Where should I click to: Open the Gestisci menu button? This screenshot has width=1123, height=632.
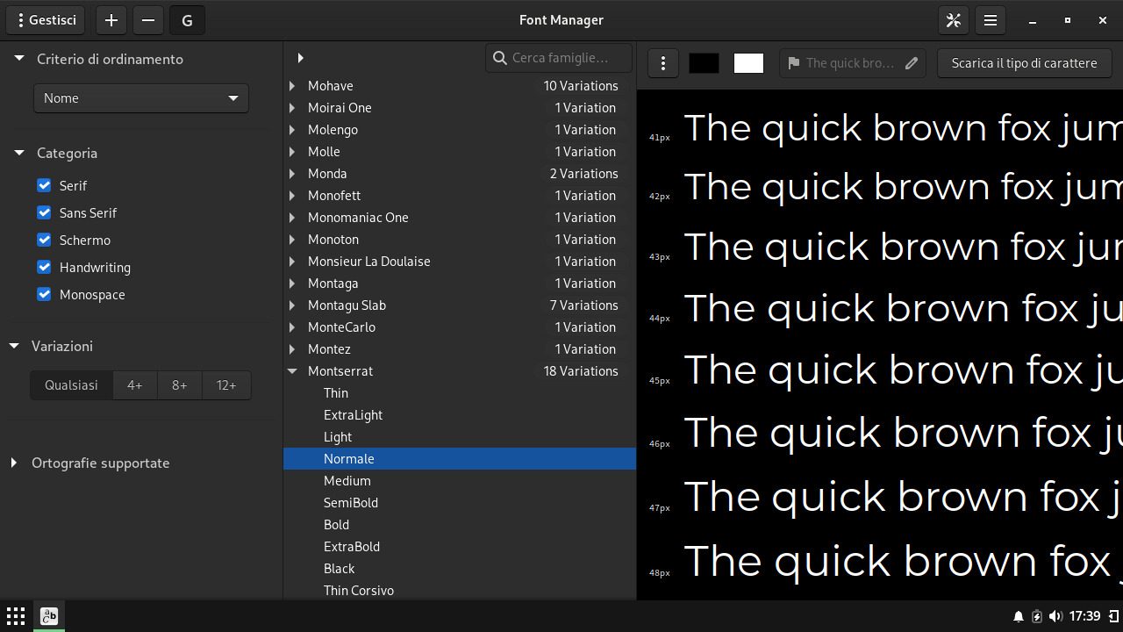tap(46, 20)
